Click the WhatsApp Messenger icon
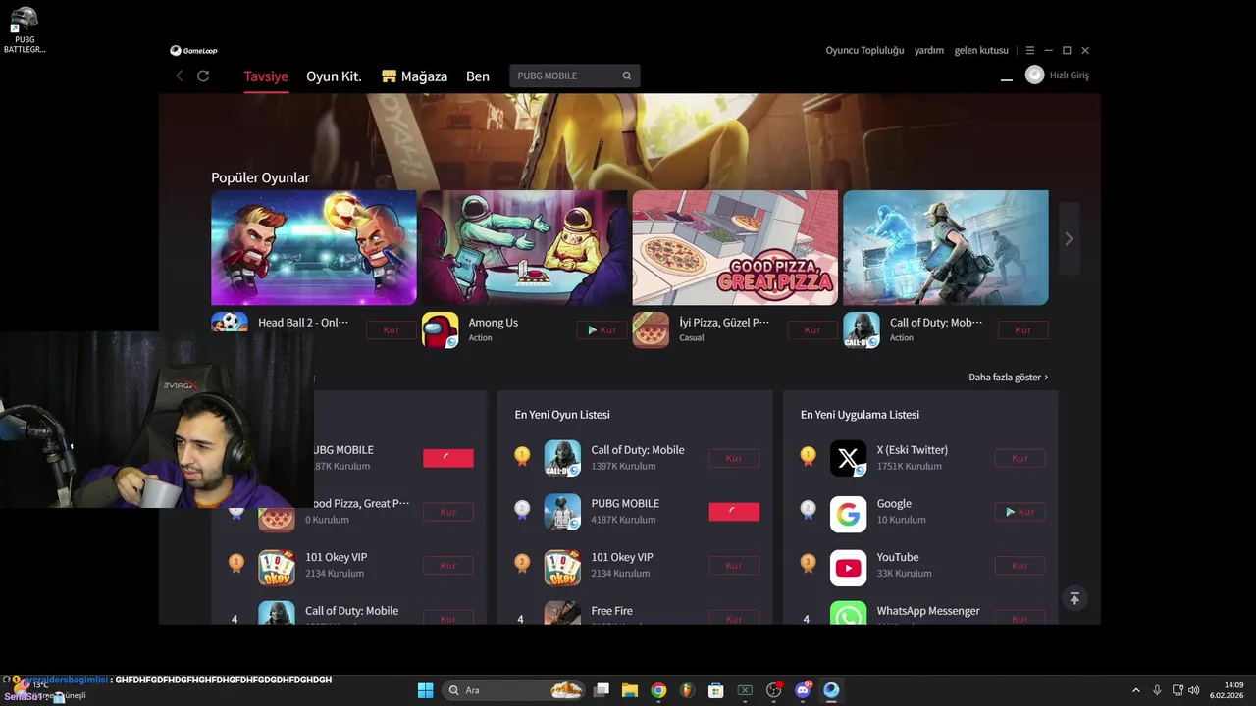Viewport: 1256px width, 706px height. point(848,614)
